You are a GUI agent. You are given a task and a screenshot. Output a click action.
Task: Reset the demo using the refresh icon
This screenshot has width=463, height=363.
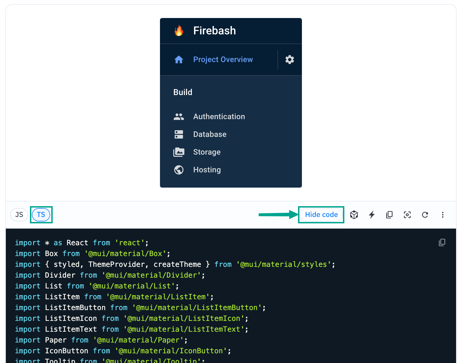425,214
